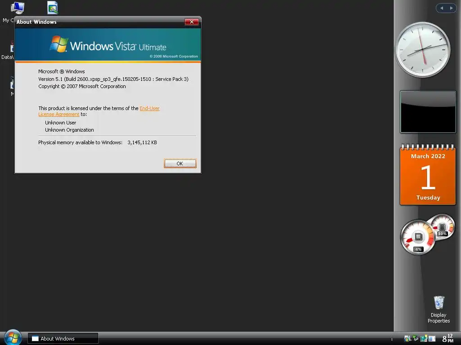Click the Windows flag tray icon

coord(407,339)
